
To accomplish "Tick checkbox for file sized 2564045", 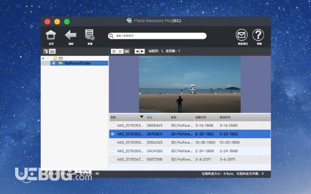I will [x=112, y=143].
